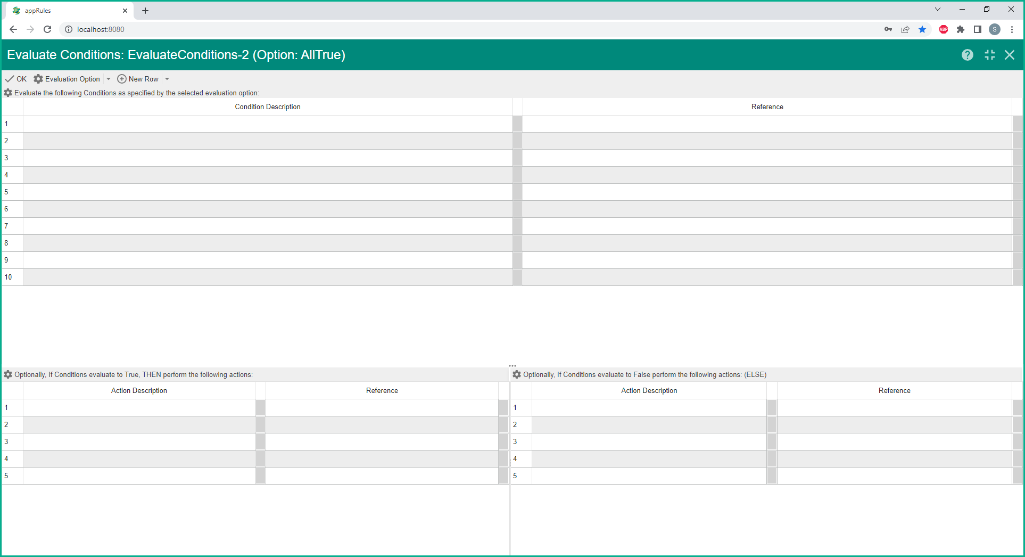Click the splitter handle dots between panels

click(512, 366)
